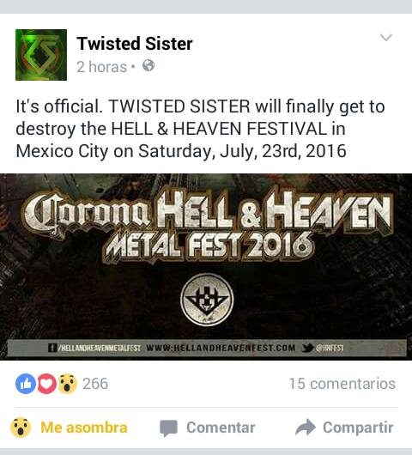Toggle the Me asombra reaction emoji
This screenshot has width=412, height=455.
coord(21,428)
